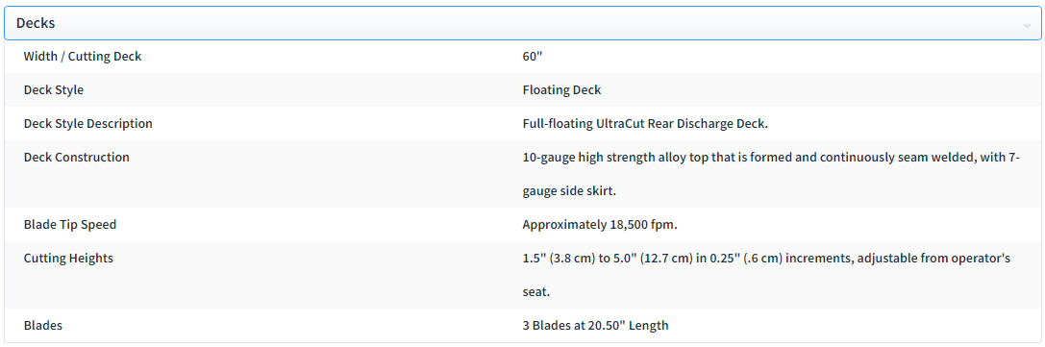The height and width of the screenshot is (347, 1045).
Task: Click the 'Full-floating UltraCut Rear Discharge Deck' text
Action: 646,124
